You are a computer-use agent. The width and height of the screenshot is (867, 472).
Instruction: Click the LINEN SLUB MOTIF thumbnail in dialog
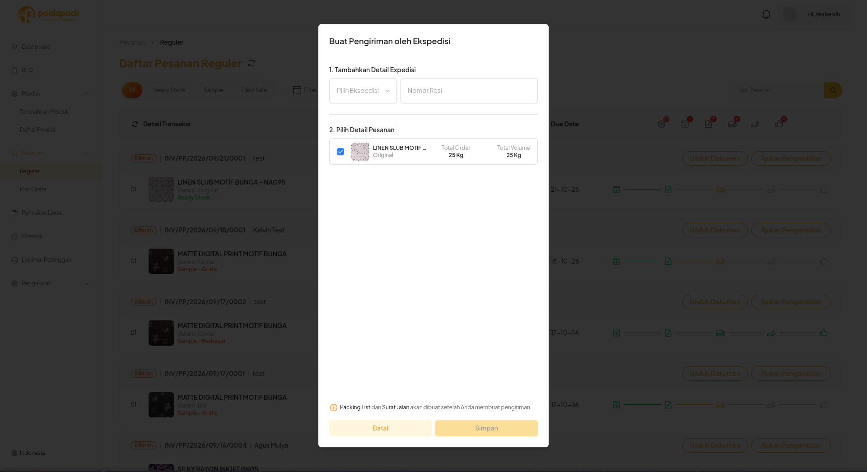pyautogui.click(x=360, y=152)
